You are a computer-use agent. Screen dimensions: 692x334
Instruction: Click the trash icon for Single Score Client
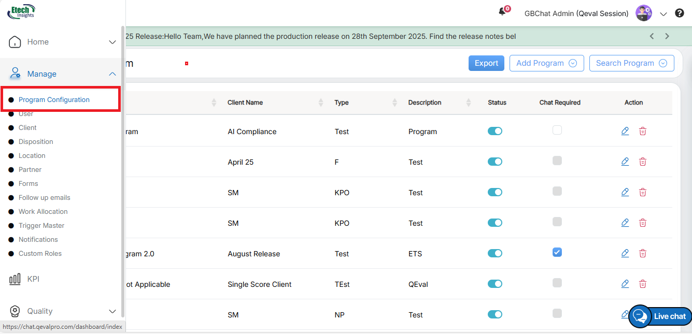click(643, 284)
